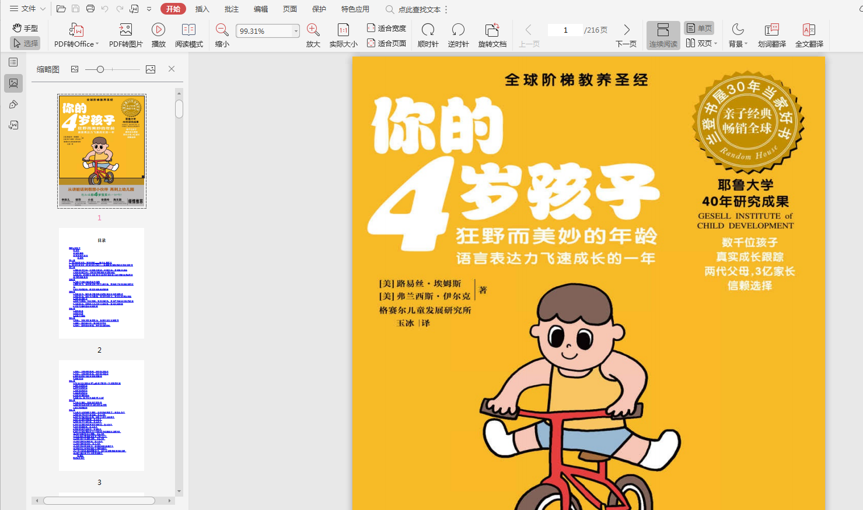Click the thumbnail panel horizontal scrollbar
This screenshot has height=510, width=863.
pyautogui.click(x=99, y=501)
